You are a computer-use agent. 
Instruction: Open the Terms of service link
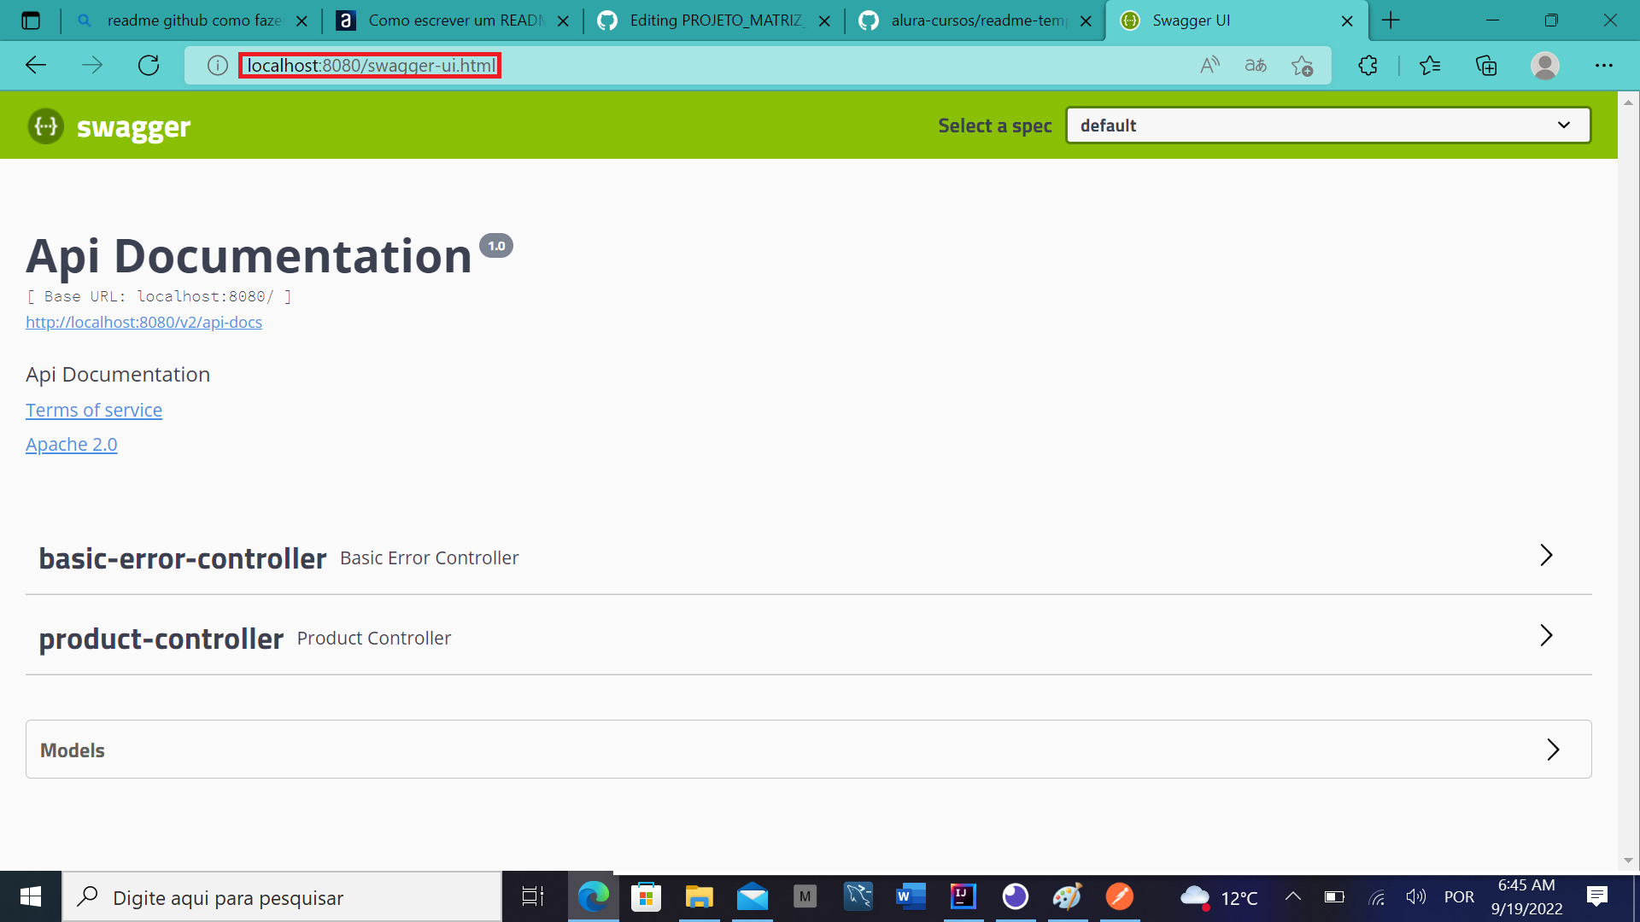[x=94, y=410]
